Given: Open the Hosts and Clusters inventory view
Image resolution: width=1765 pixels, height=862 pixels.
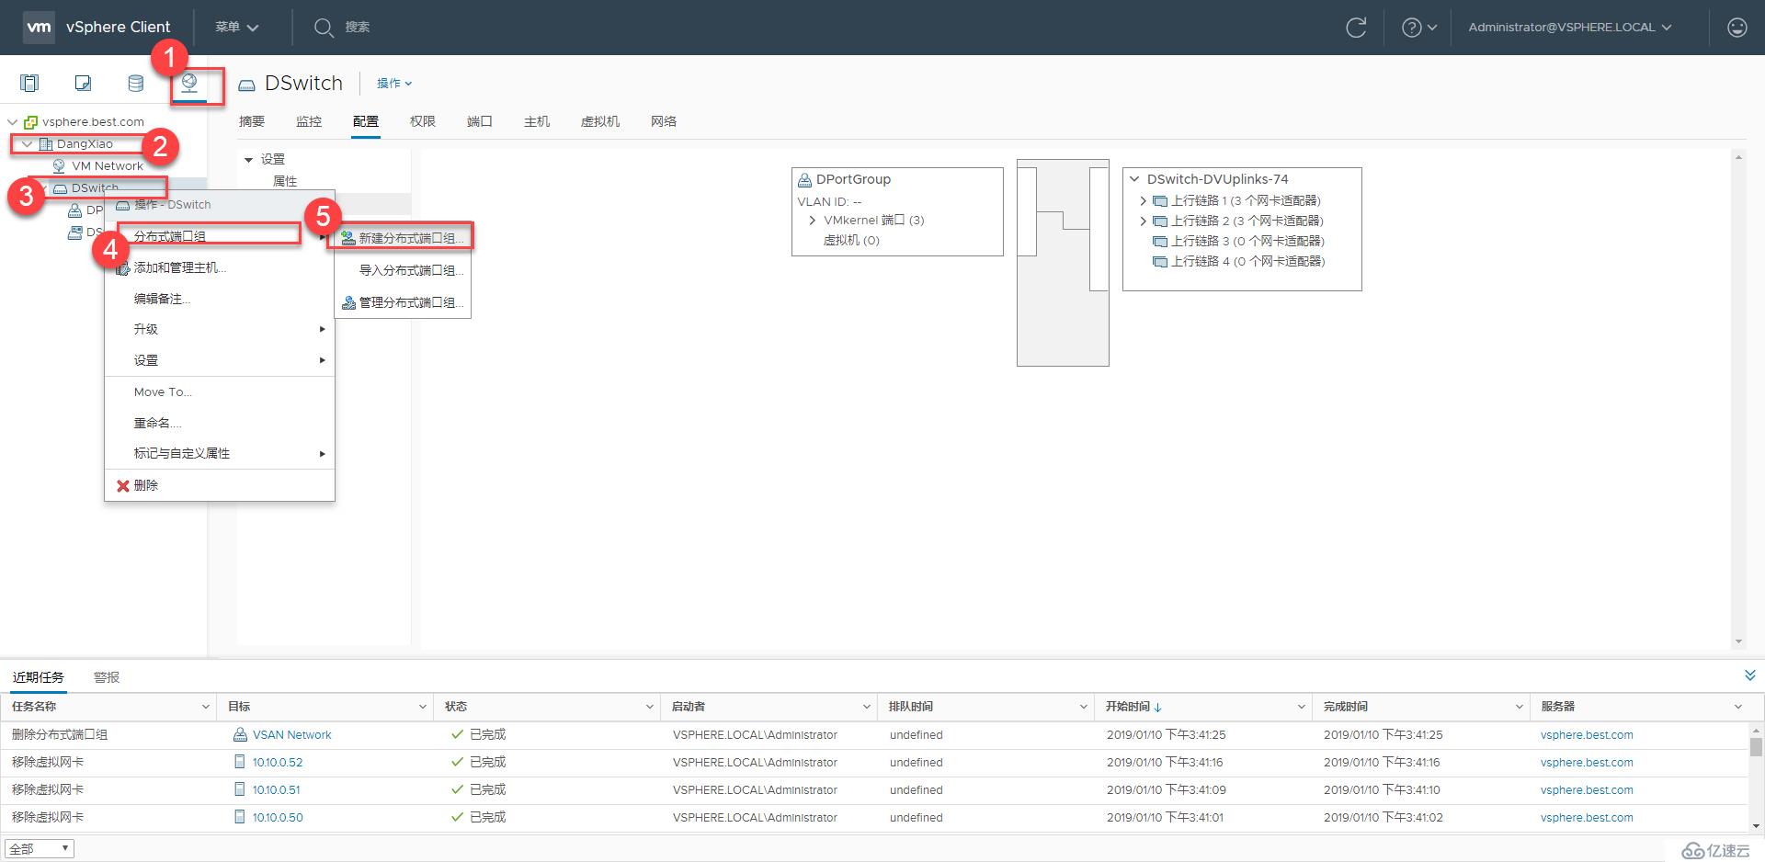Looking at the screenshot, I should 29,84.
